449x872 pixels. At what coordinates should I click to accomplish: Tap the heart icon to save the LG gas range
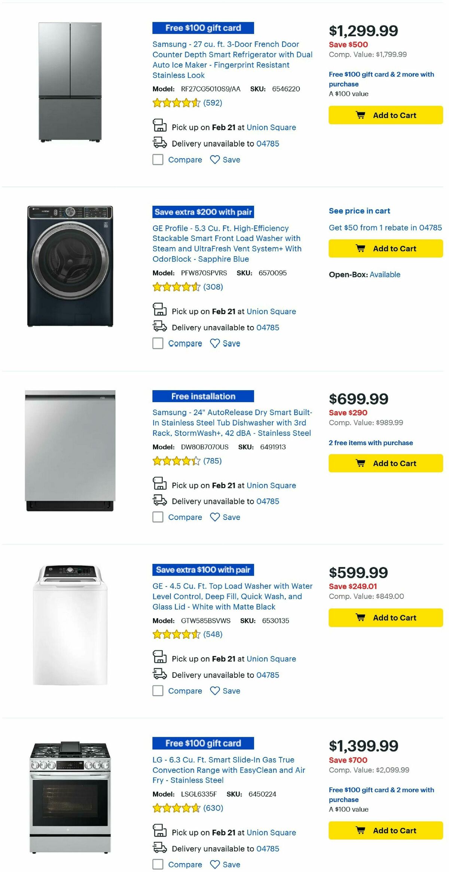point(215,865)
